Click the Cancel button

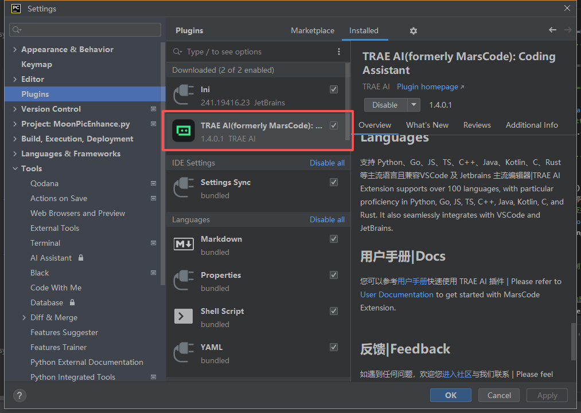(x=499, y=395)
